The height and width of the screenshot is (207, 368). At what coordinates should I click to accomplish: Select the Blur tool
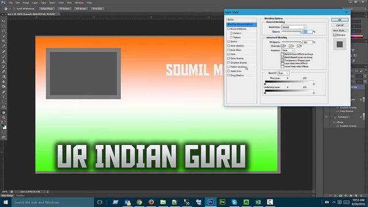3,82
